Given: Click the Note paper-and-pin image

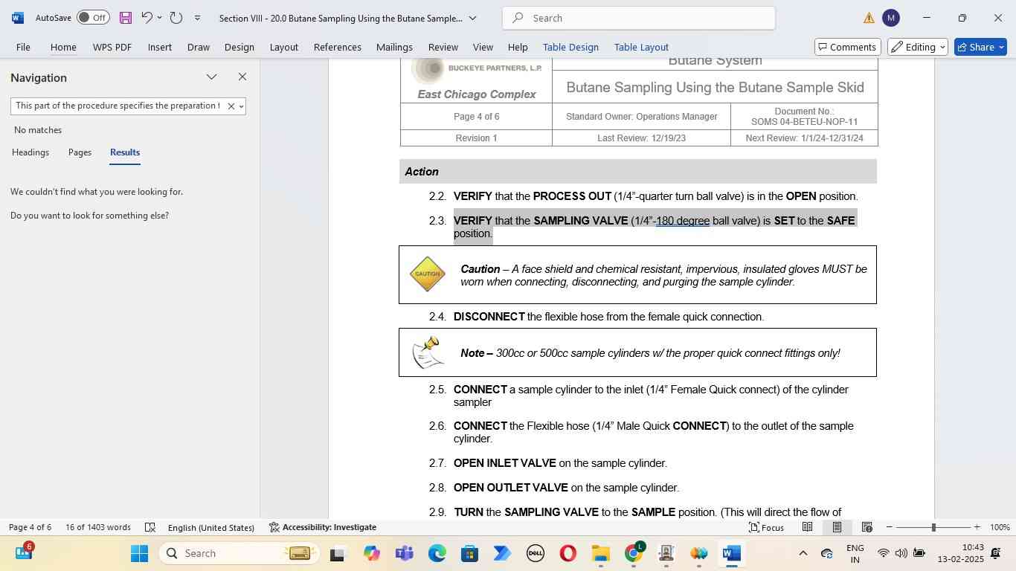Looking at the screenshot, I should tap(428, 352).
